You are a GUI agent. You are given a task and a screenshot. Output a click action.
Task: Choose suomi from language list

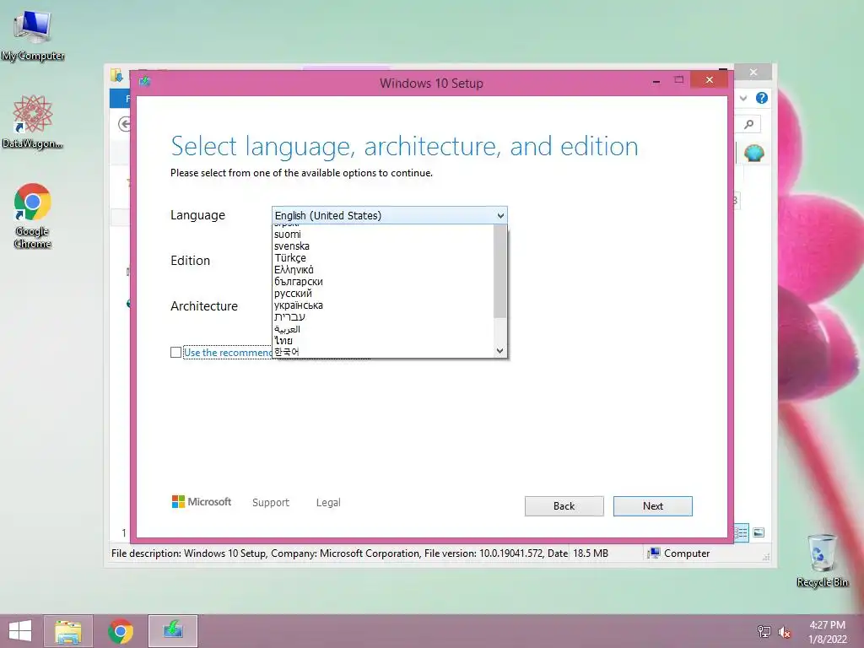384,235
